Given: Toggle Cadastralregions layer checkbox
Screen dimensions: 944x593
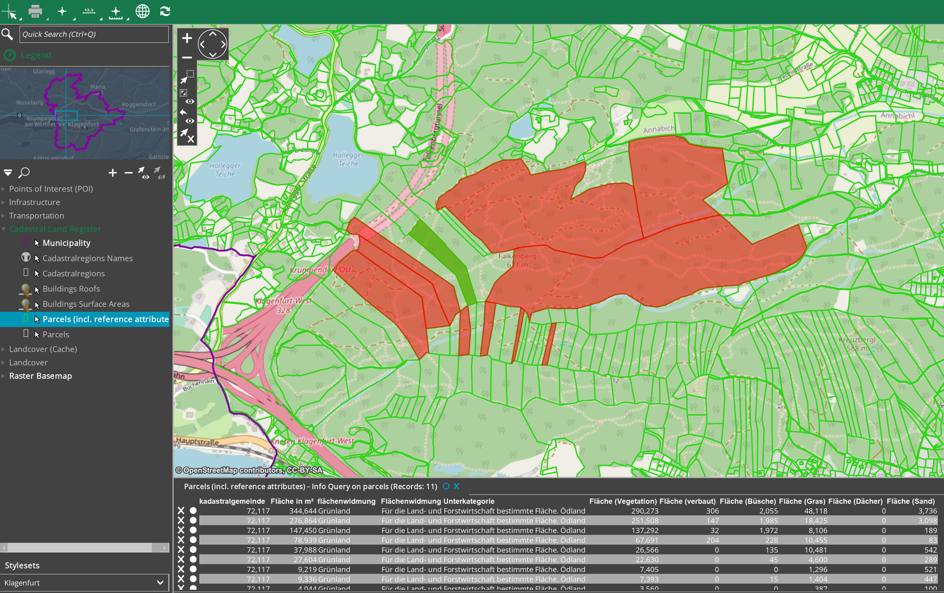Looking at the screenshot, I should point(26,272).
